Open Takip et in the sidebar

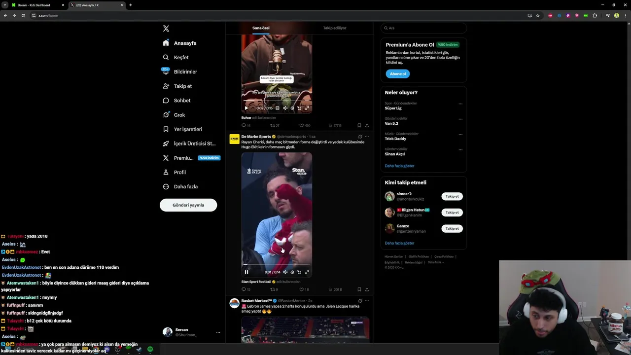[x=177, y=86]
